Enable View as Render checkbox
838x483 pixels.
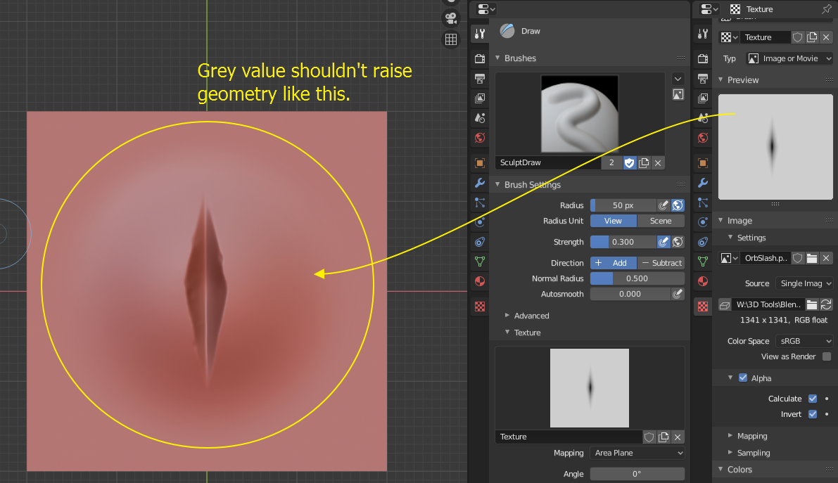827,356
